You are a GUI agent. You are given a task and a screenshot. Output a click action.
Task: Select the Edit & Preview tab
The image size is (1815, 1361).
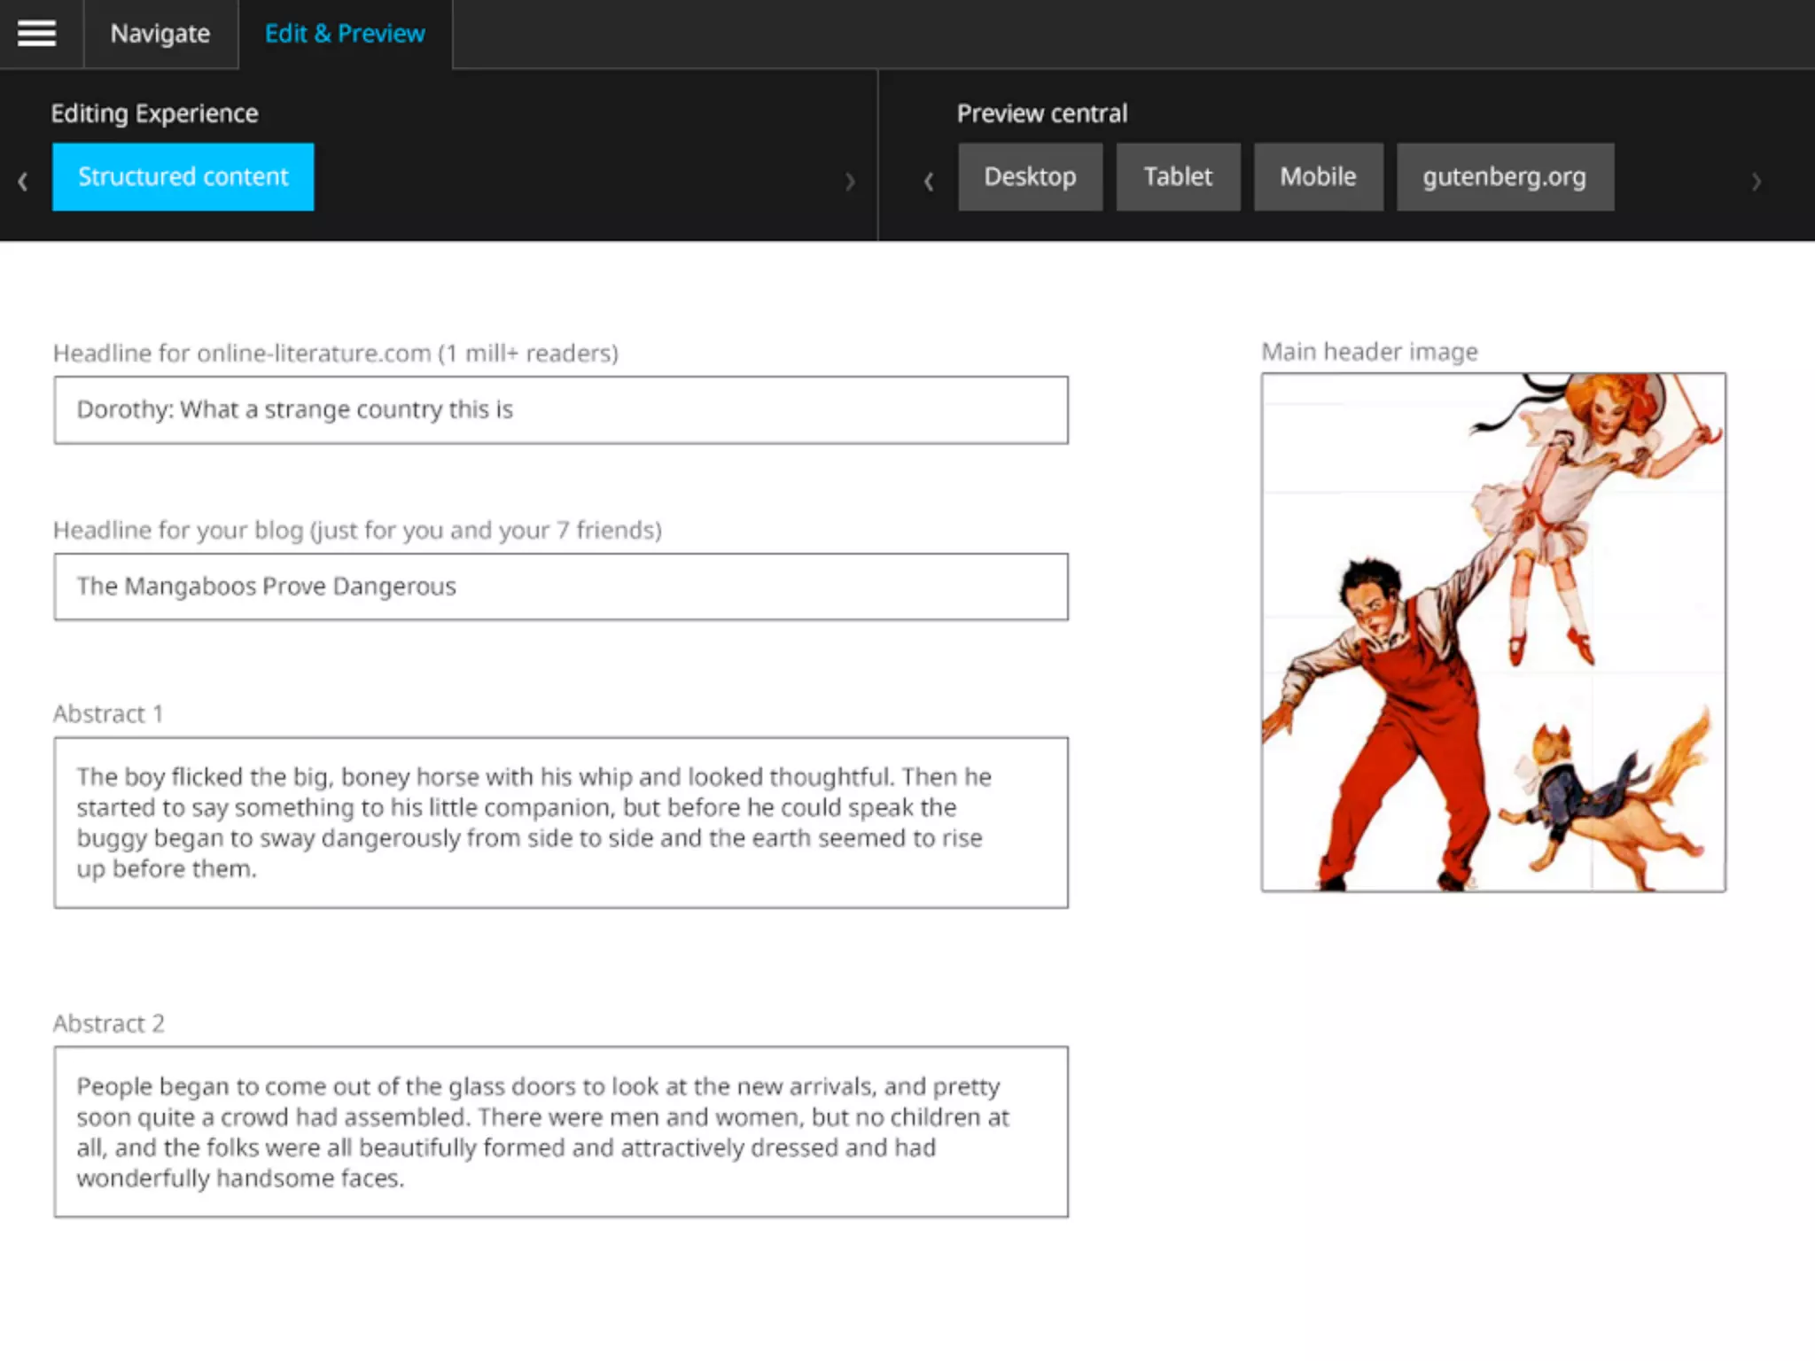[x=345, y=34]
